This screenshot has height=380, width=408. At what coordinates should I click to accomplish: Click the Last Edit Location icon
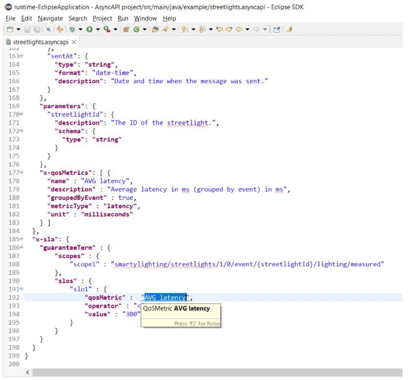tap(219, 29)
